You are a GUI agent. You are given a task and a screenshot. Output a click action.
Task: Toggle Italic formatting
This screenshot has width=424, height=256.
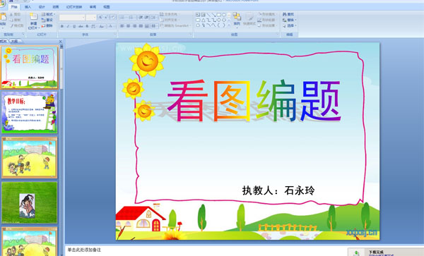68,26
